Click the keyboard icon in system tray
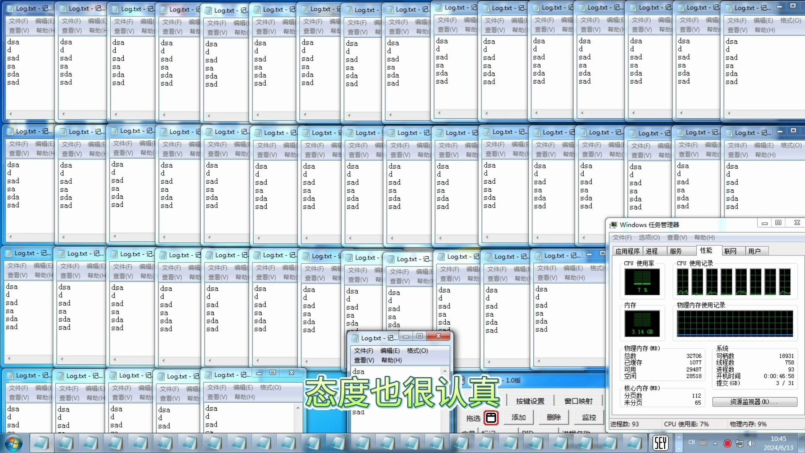Screen dimensions: 805x453 pos(703,443)
